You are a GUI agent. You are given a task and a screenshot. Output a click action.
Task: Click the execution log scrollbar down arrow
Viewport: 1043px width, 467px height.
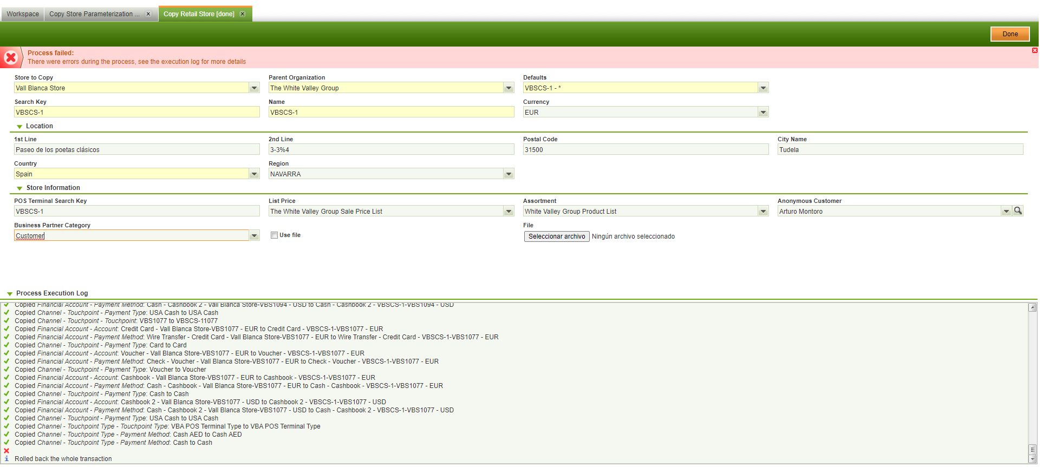1033,459
